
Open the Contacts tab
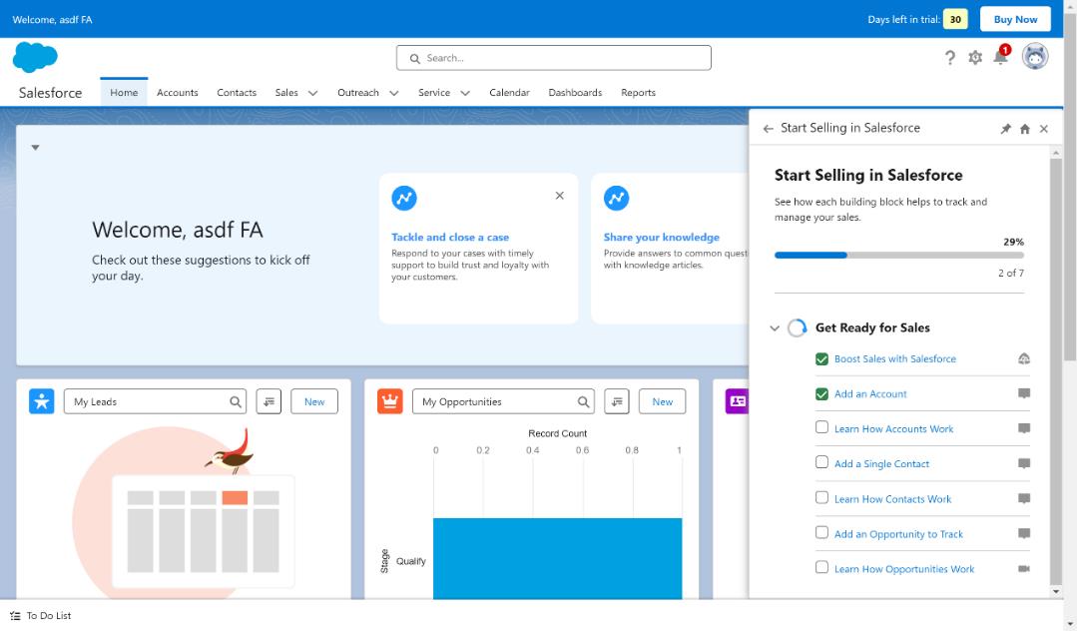(237, 93)
